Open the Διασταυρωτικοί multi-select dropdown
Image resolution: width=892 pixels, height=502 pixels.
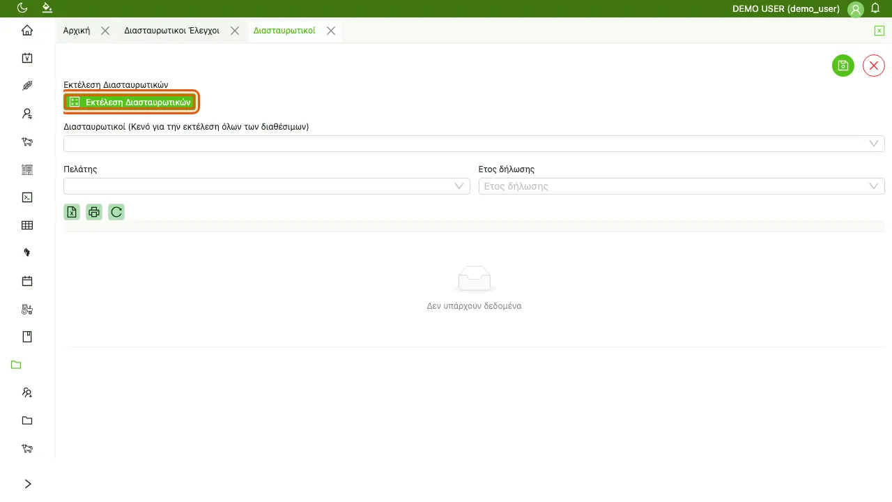[x=474, y=144]
